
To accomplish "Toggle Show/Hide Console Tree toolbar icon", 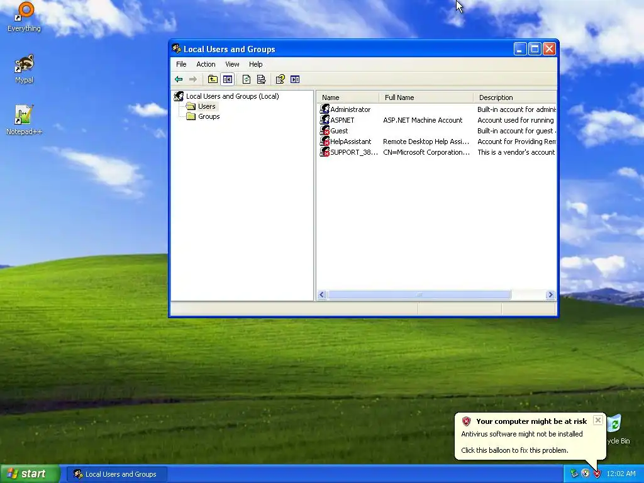I will (228, 79).
